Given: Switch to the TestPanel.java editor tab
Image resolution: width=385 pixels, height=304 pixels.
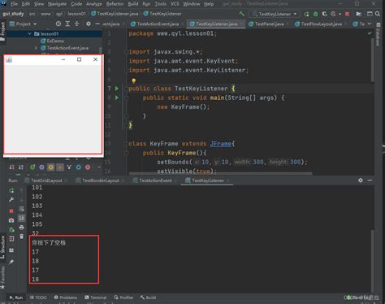Looking at the screenshot, I should (269, 24).
